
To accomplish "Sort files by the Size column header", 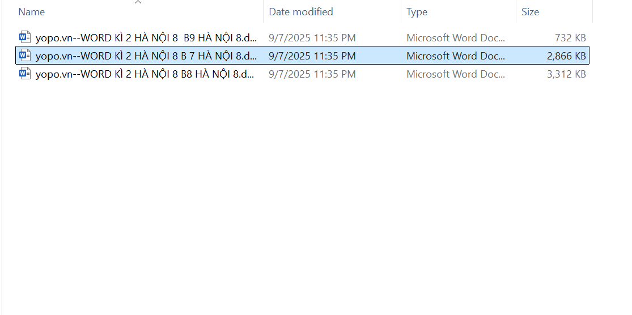I will point(530,12).
